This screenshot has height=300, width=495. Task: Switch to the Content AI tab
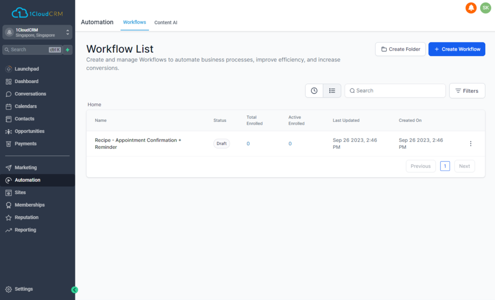tap(165, 22)
